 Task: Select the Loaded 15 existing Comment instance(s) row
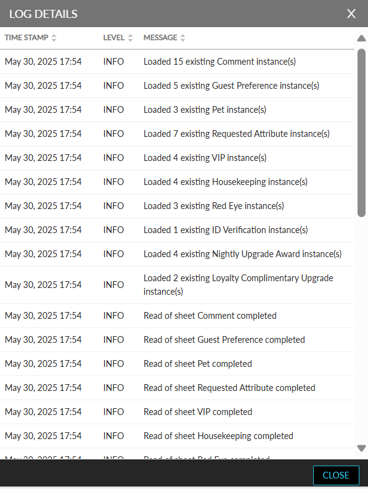pos(177,62)
